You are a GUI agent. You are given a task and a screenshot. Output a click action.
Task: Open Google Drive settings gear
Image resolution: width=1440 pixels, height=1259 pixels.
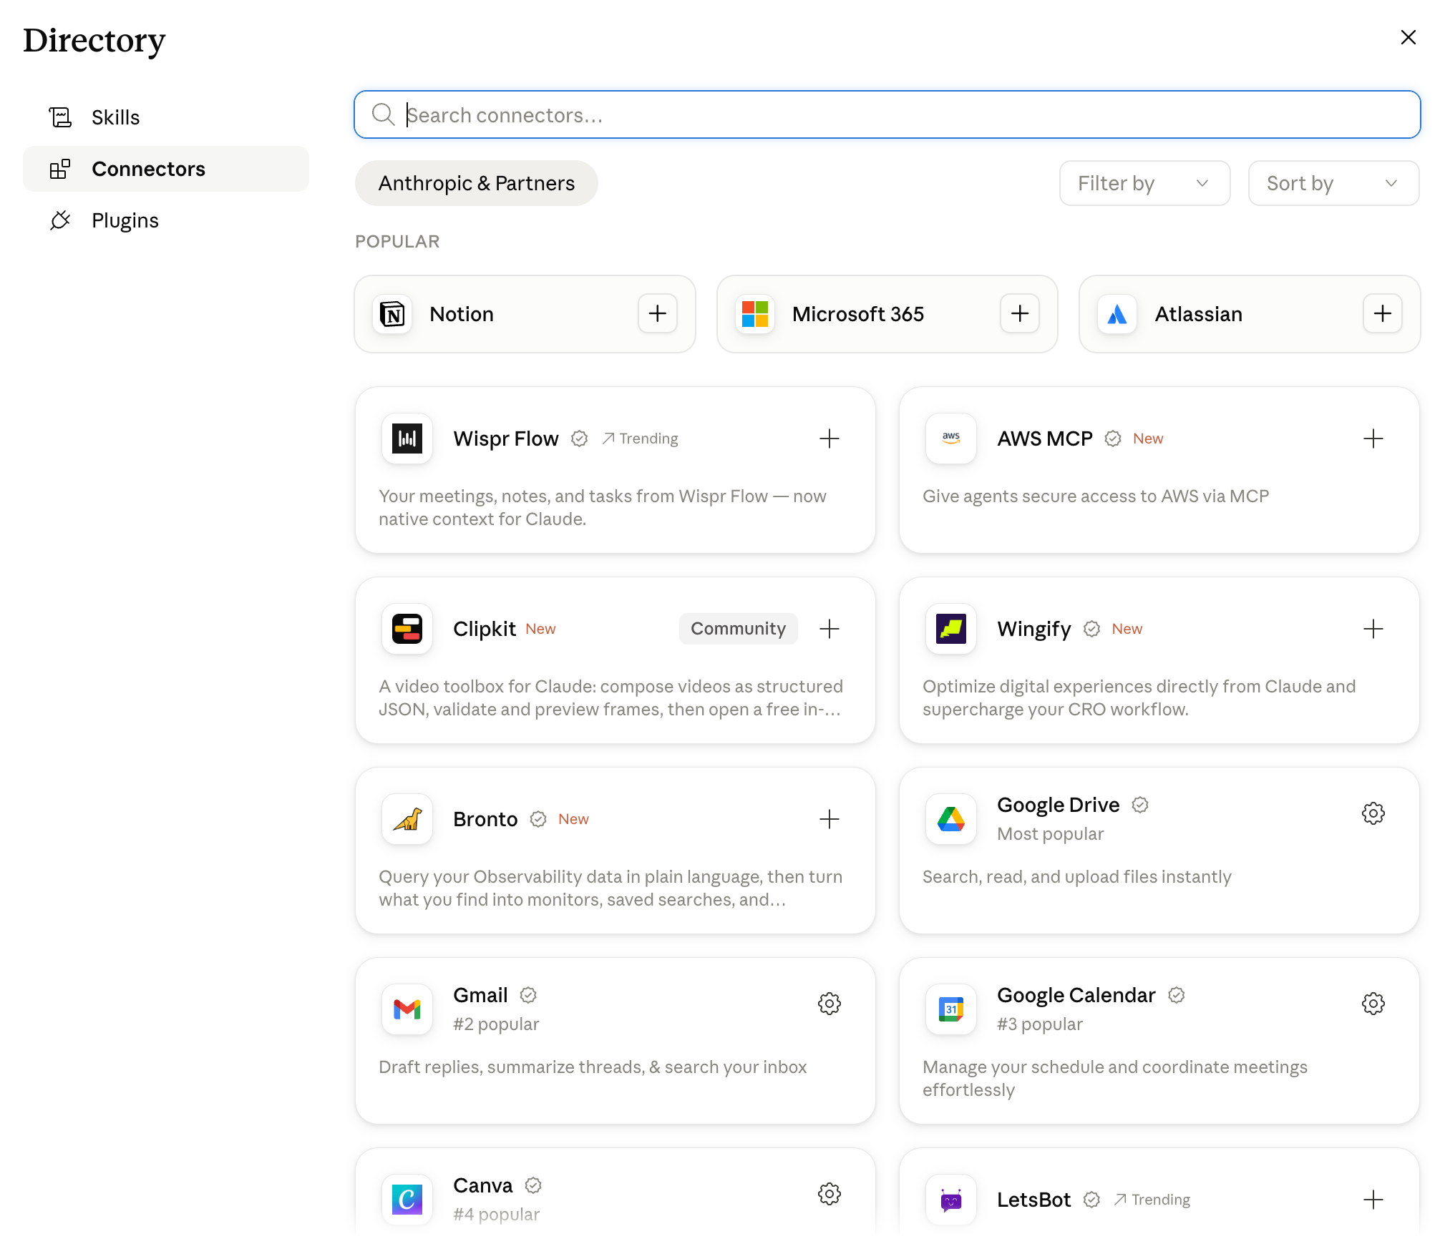coord(1373,813)
